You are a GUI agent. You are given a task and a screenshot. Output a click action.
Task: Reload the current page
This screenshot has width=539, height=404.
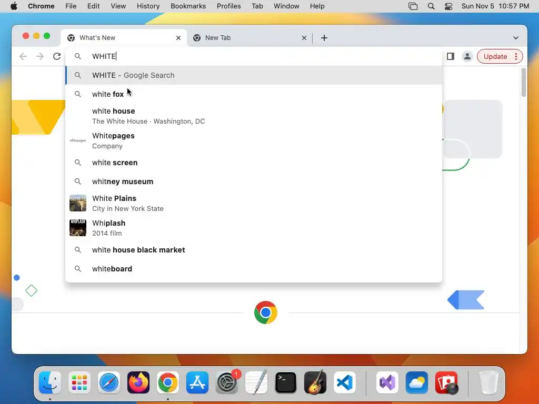pos(57,56)
